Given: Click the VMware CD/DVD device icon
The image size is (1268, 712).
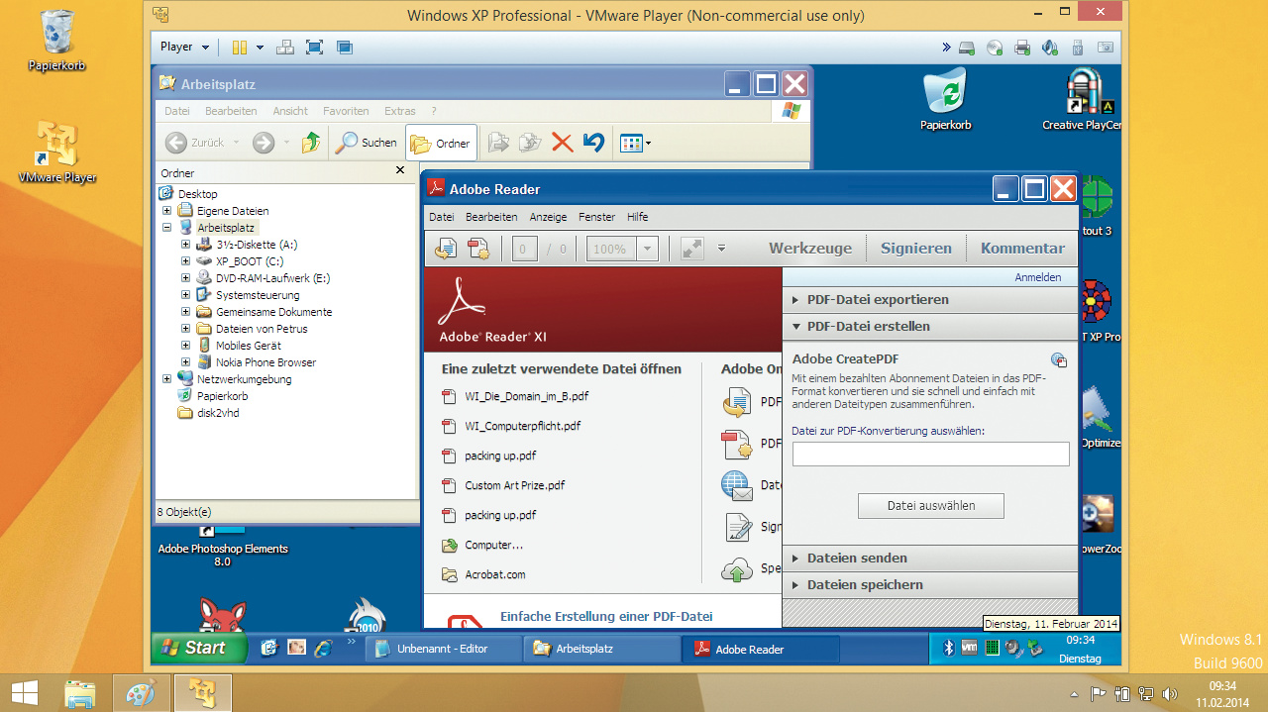Looking at the screenshot, I should pos(995,47).
